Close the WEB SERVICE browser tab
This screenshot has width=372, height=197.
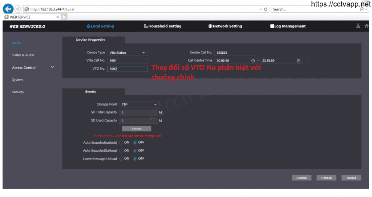(58, 17)
